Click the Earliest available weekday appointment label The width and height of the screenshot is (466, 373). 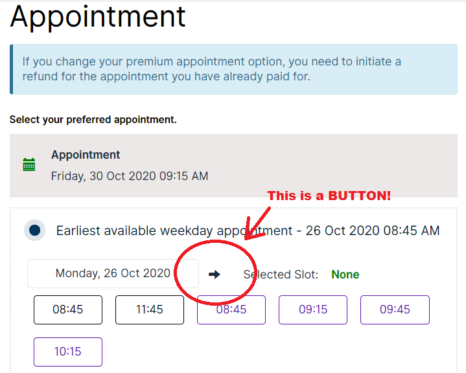pyautogui.click(x=248, y=231)
